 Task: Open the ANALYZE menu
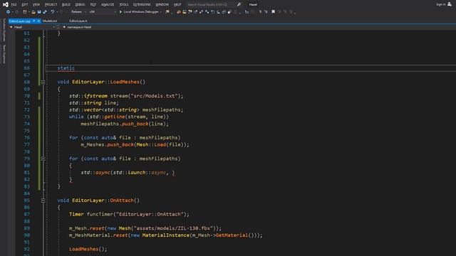tap(108, 5)
